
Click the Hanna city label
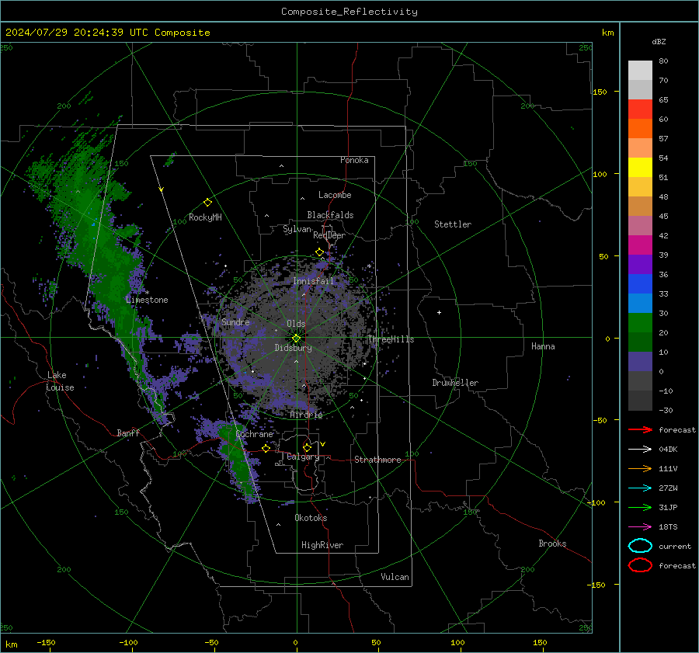coord(543,346)
